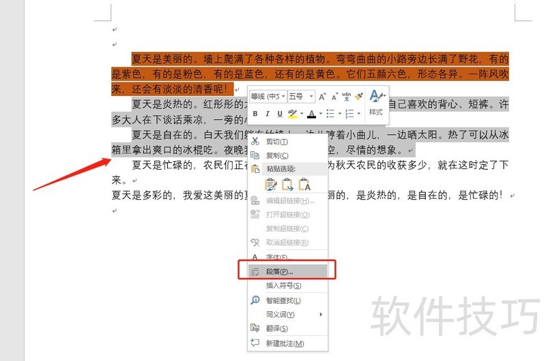Viewport: 546px width, 361px height.
Task: Click text 是忙碌的！ at line end
Action: coord(481,195)
